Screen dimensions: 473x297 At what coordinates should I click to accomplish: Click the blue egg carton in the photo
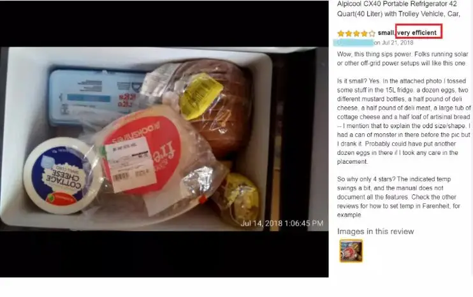pos(95,96)
